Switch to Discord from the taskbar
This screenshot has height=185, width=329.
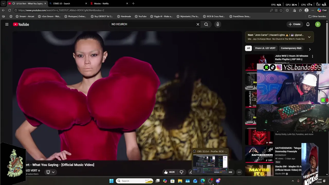point(218,181)
